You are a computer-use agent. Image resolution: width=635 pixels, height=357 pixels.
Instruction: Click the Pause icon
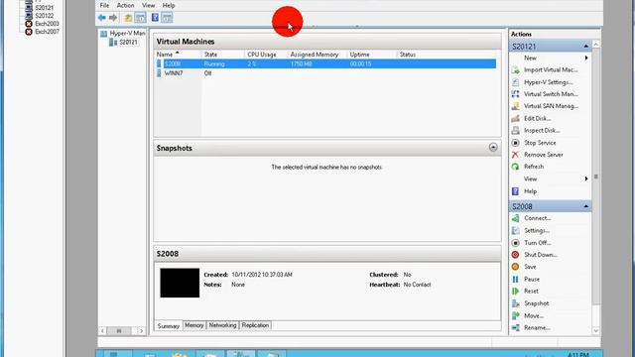click(x=515, y=280)
